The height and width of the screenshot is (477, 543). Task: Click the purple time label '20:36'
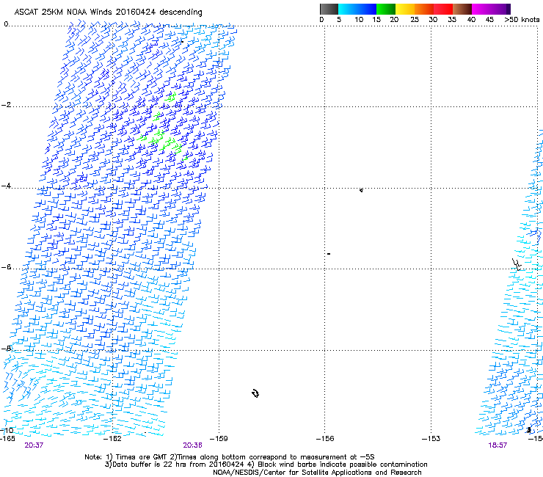[x=192, y=445]
